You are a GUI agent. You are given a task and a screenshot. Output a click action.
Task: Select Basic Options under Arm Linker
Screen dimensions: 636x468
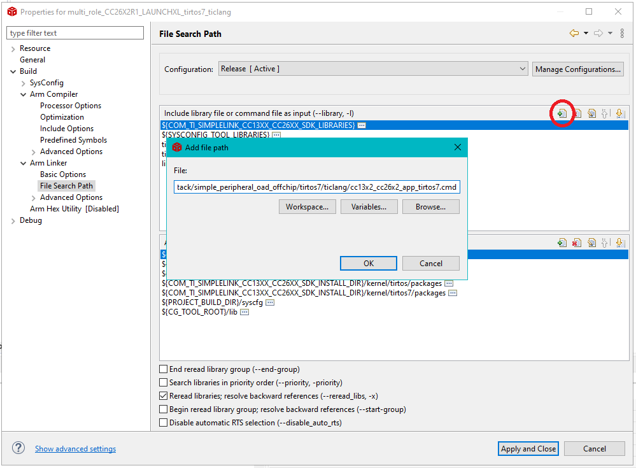[63, 174]
